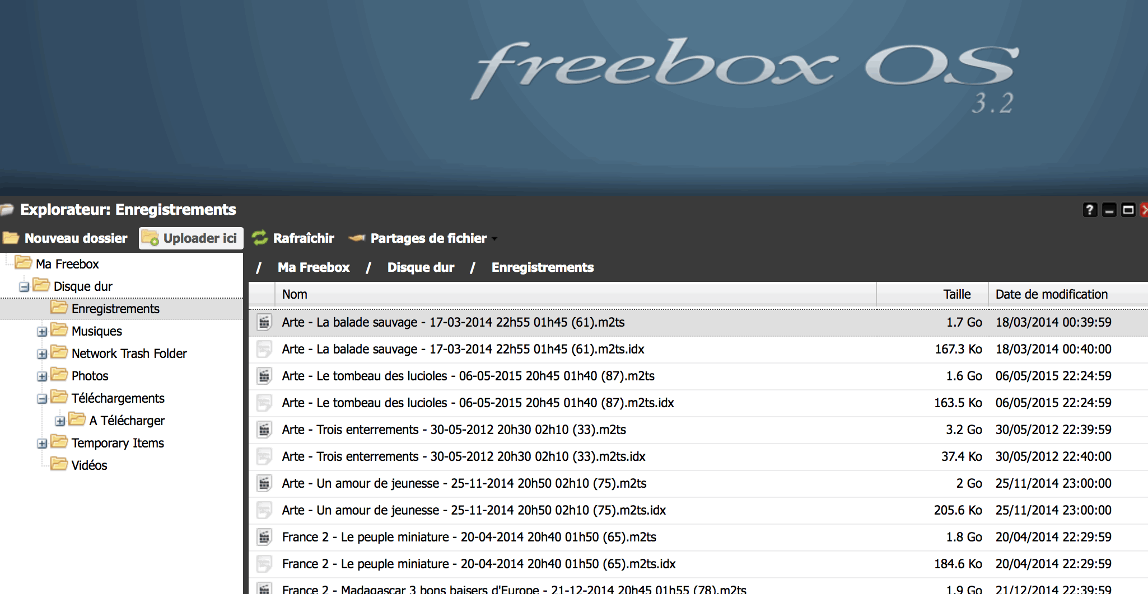The height and width of the screenshot is (594, 1148).
Task: Select Disque dur in the folder tree
Action: click(x=83, y=286)
